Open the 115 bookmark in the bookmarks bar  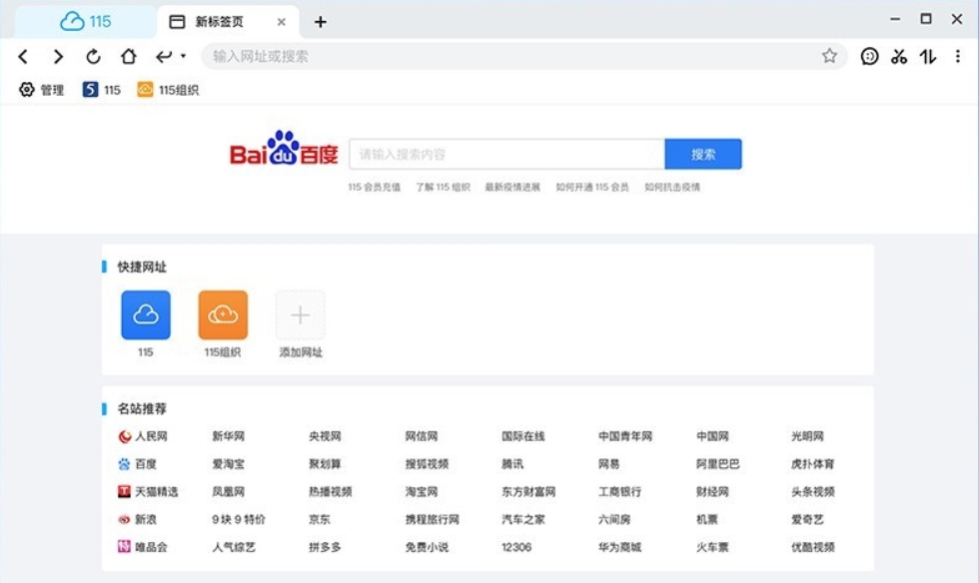(x=102, y=90)
